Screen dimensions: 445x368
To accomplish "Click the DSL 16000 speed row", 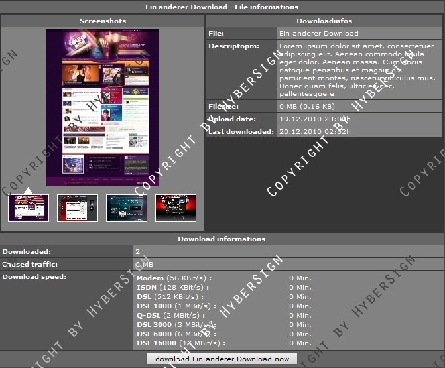I will click(x=180, y=343).
